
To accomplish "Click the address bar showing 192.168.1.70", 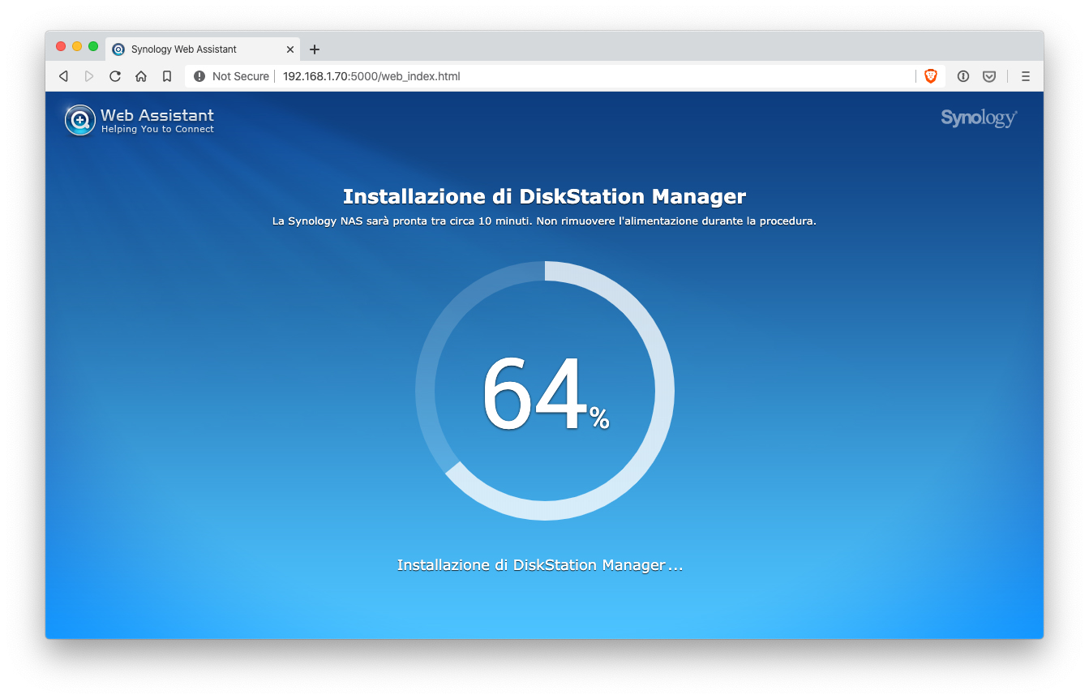I will click(568, 76).
